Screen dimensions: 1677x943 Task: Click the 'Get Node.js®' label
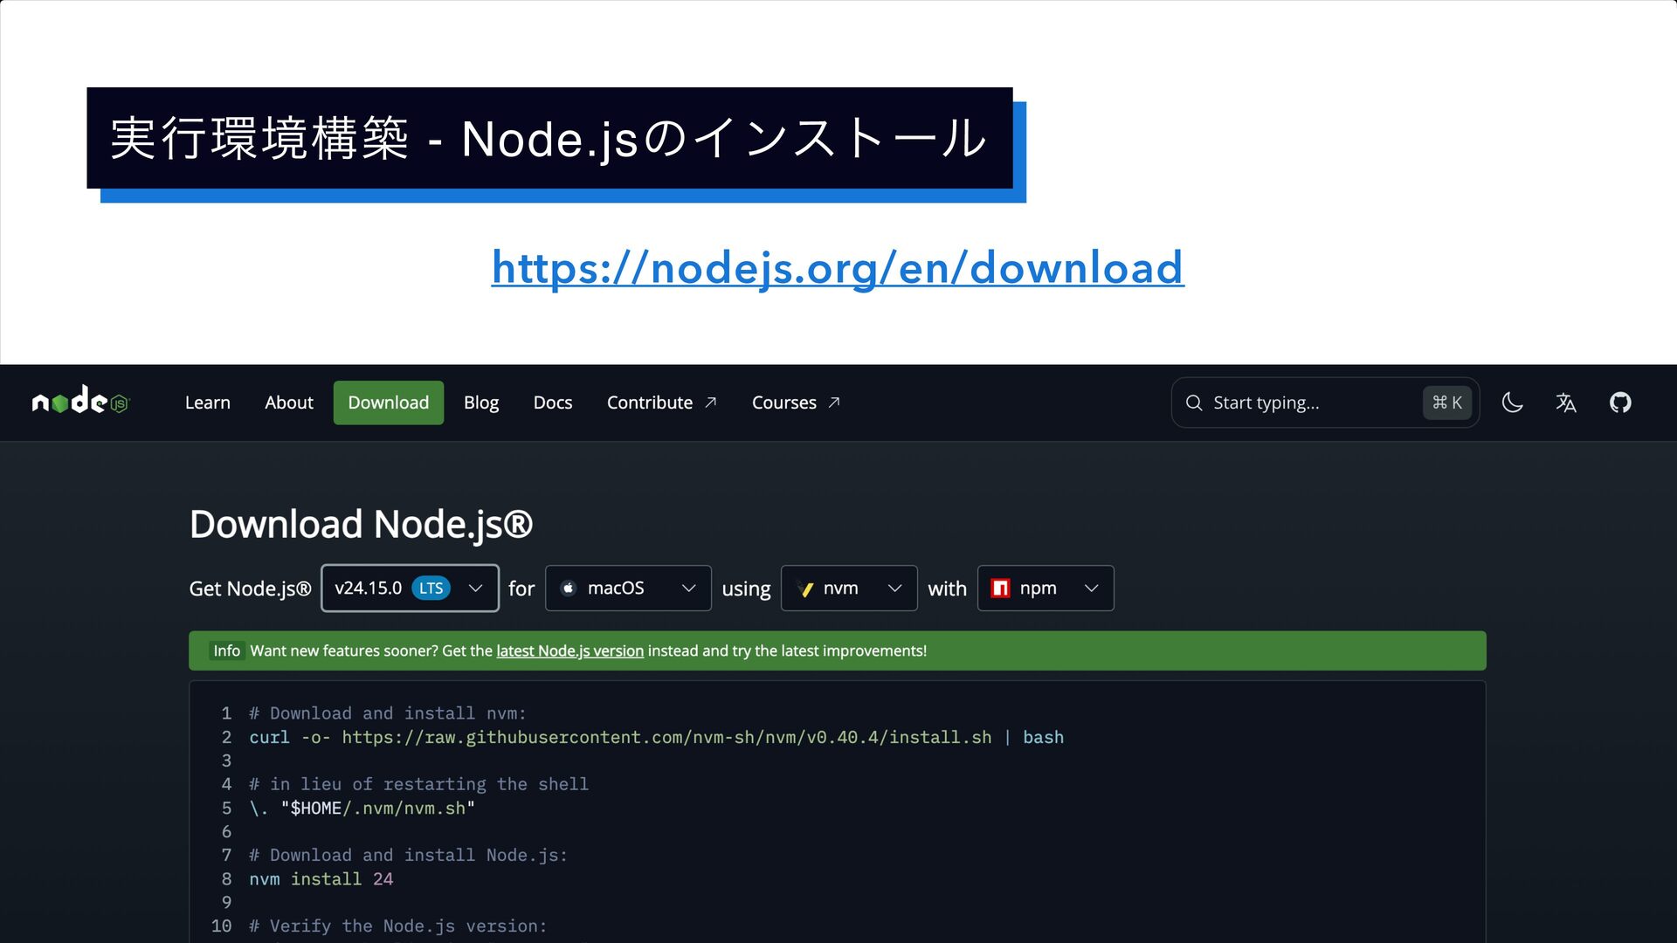pyautogui.click(x=250, y=589)
